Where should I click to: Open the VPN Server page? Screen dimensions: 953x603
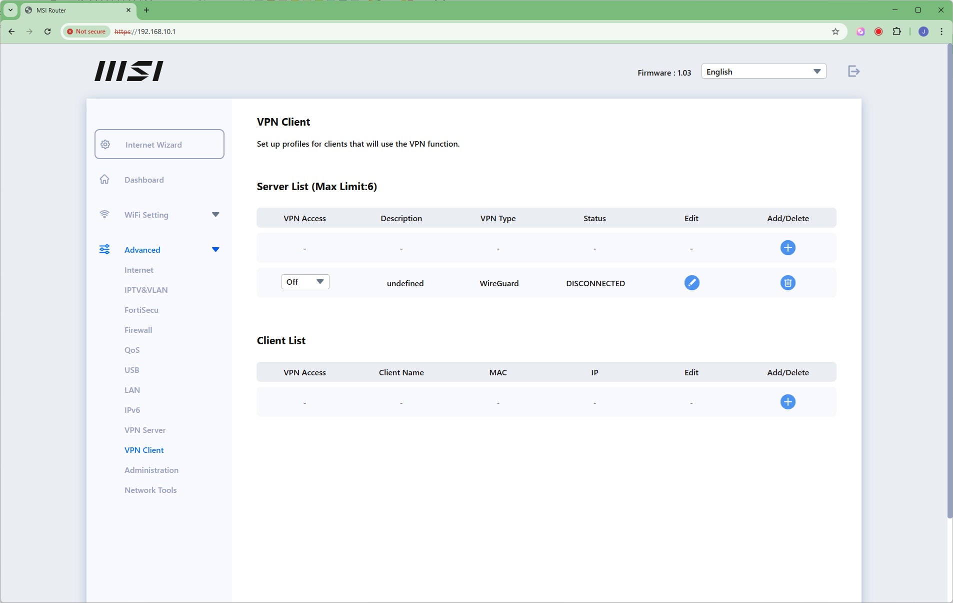(145, 430)
